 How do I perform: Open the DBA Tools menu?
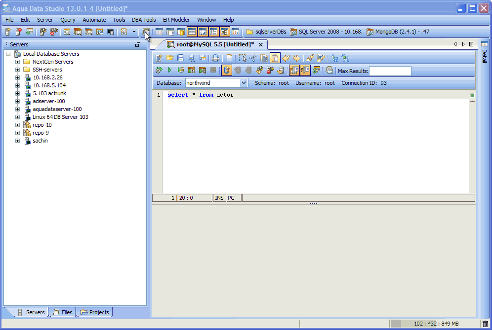coord(144,20)
